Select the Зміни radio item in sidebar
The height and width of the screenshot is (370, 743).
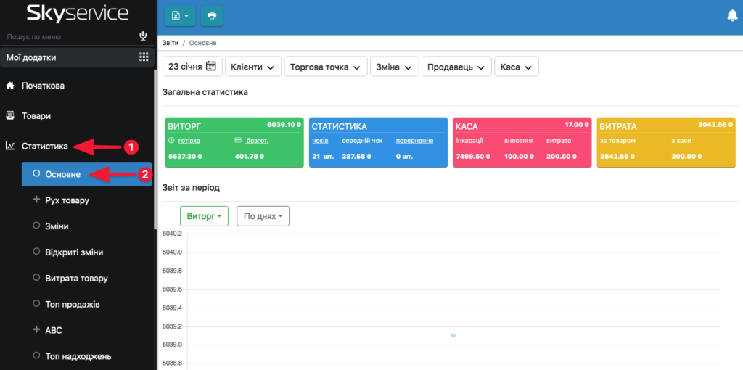coord(57,226)
